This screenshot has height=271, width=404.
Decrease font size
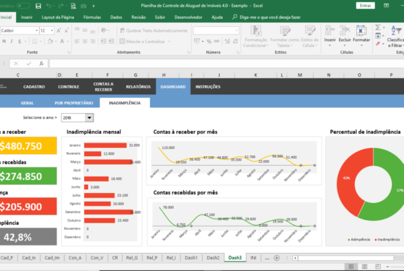pos(67,31)
